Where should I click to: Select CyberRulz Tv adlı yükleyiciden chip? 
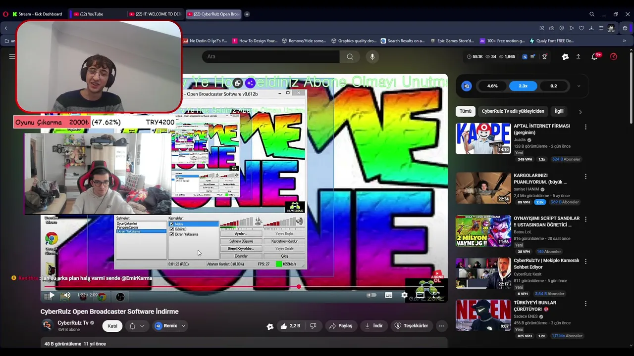513,111
